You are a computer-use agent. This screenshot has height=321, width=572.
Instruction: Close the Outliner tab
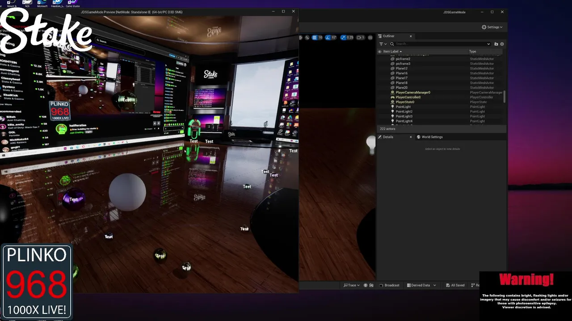pyautogui.click(x=411, y=36)
